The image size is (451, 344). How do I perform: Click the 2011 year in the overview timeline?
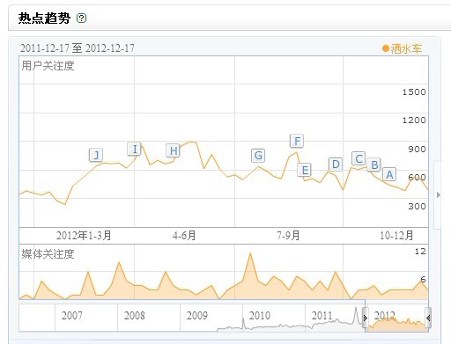pos(322,316)
